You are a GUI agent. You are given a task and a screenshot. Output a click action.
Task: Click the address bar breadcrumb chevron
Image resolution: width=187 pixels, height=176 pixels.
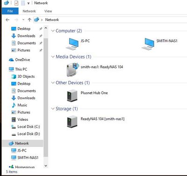[x=42, y=20]
